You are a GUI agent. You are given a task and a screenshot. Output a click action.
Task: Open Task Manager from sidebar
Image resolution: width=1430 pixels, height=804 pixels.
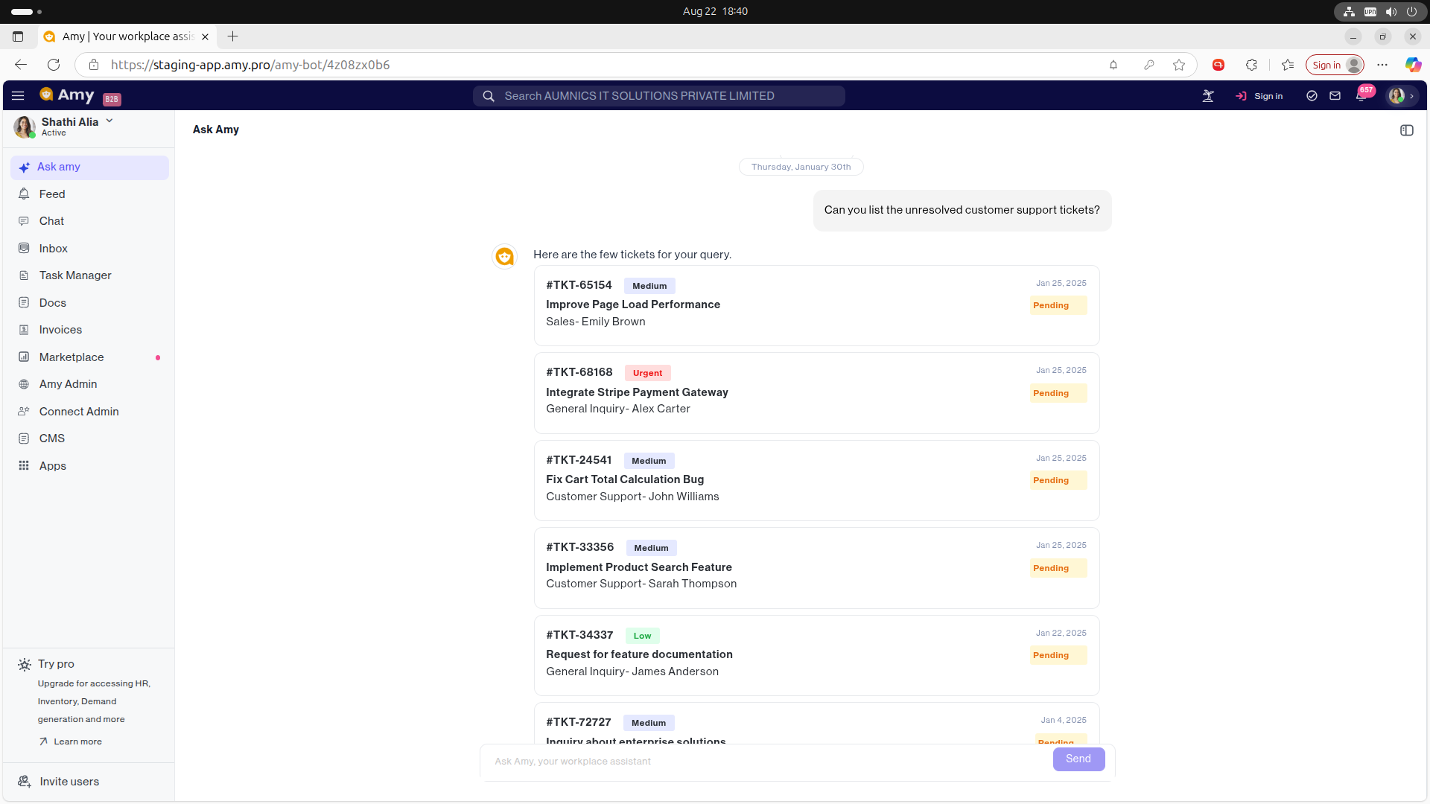pyautogui.click(x=74, y=275)
